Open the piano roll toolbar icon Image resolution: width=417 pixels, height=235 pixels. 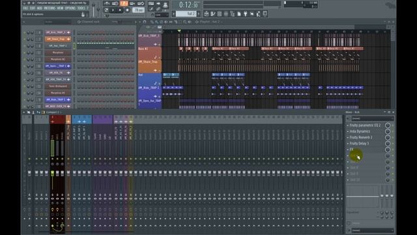[x=213, y=14]
